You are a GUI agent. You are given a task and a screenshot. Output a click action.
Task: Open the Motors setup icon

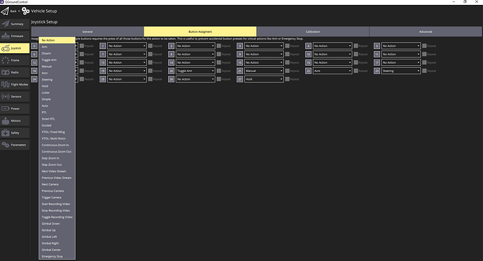pos(5,120)
